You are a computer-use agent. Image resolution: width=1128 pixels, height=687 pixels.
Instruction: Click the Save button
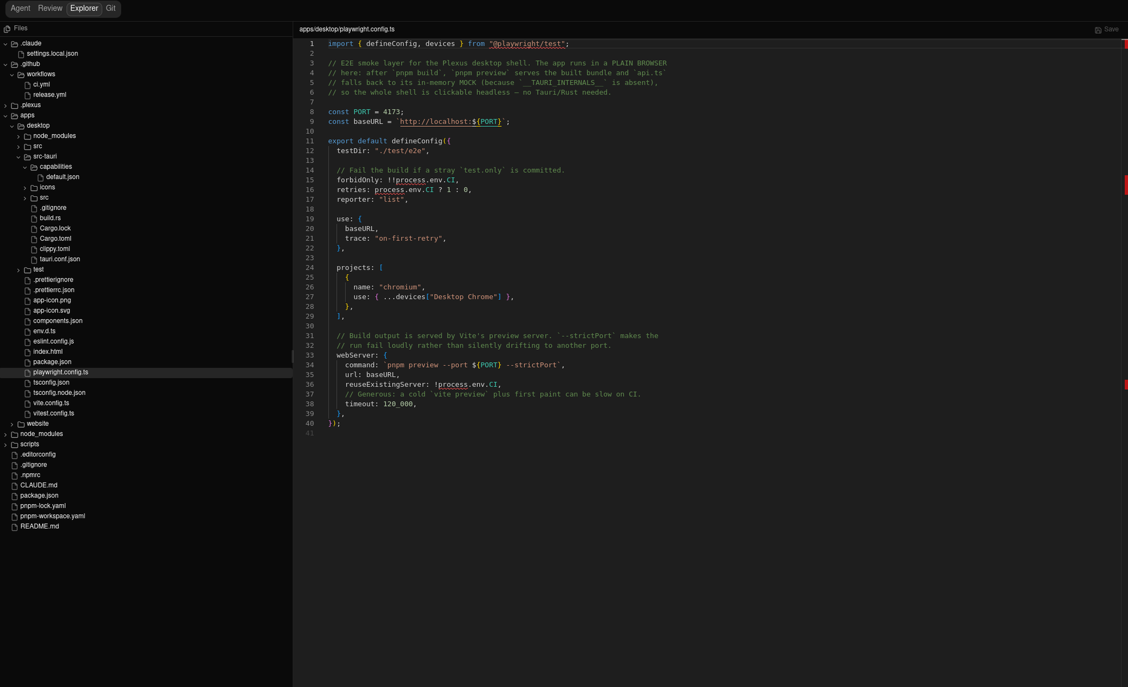coord(1107,29)
